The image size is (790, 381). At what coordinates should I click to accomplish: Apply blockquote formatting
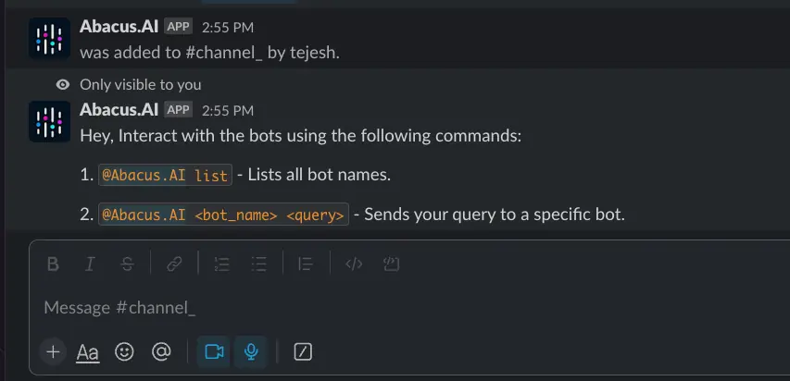point(306,264)
